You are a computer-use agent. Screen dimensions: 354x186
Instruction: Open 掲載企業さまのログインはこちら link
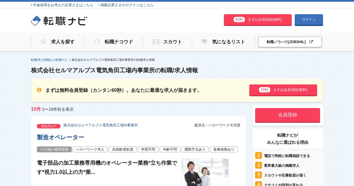[127, 5]
